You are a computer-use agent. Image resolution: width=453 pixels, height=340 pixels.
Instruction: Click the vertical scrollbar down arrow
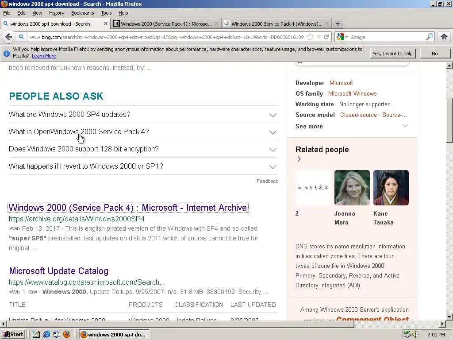click(449, 317)
